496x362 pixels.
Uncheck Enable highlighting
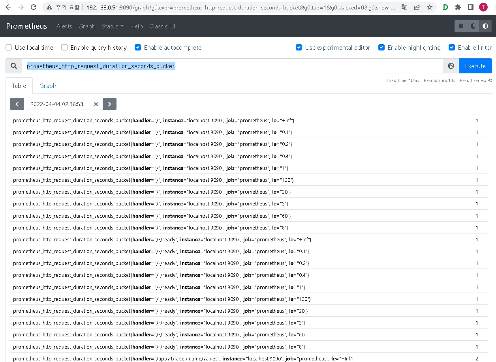tap(381, 47)
